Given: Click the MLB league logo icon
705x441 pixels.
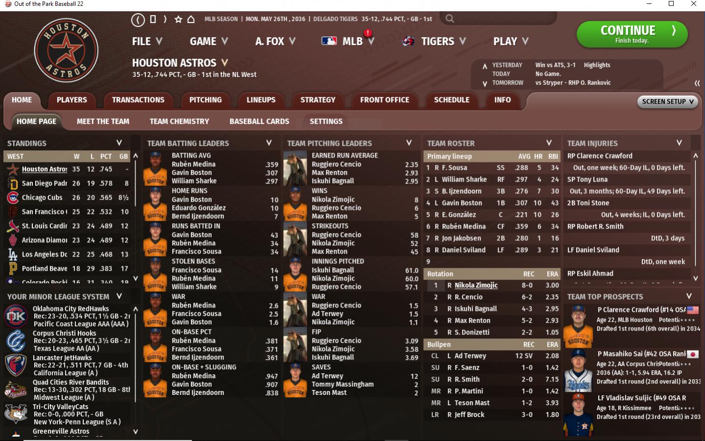Looking at the screenshot, I should [329, 41].
